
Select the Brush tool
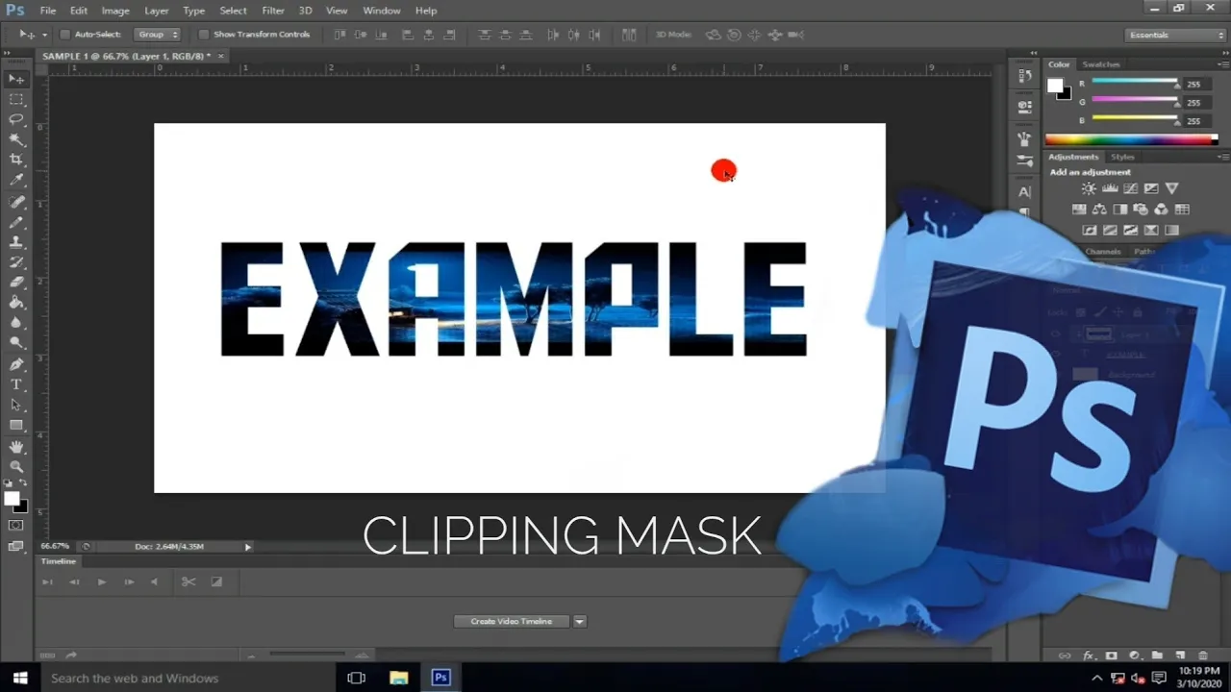coord(16,222)
